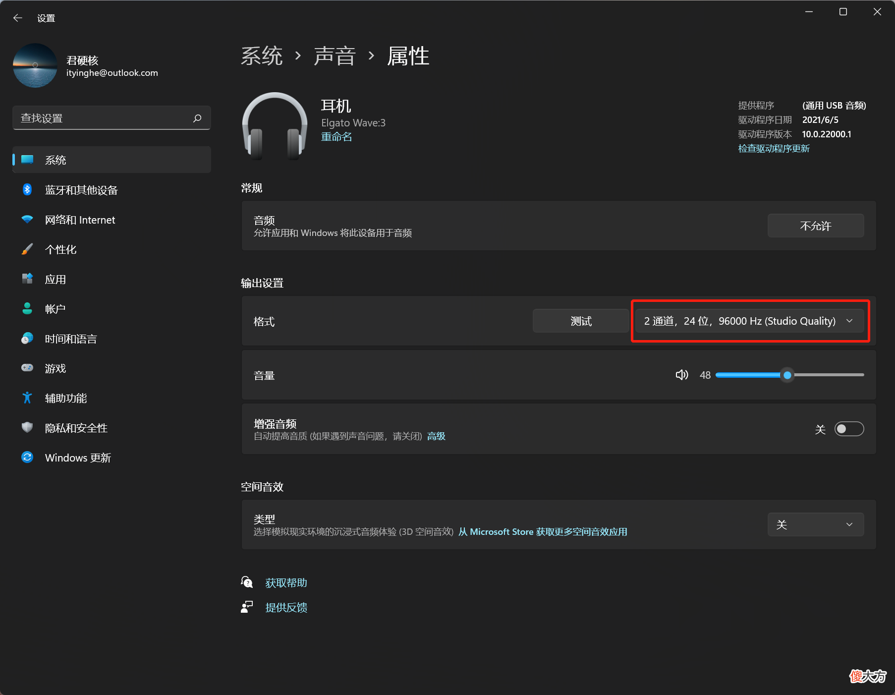Click the volume slider thumb
The width and height of the screenshot is (895, 695).
click(x=787, y=375)
